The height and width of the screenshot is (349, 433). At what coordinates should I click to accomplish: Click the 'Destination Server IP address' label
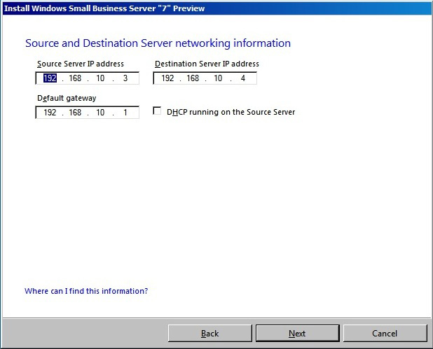coord(207,64)
